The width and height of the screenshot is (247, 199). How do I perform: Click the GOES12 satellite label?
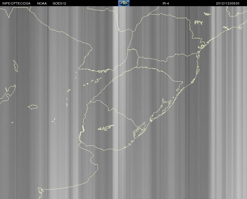point(59,3)
